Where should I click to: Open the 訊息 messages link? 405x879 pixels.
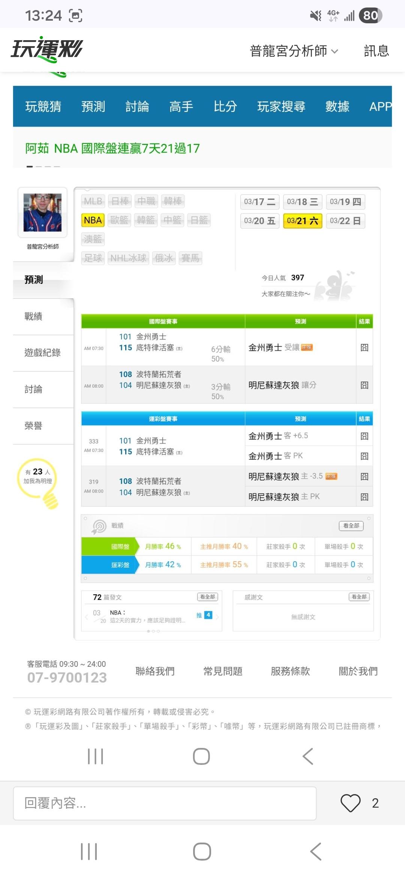point(376,51)
